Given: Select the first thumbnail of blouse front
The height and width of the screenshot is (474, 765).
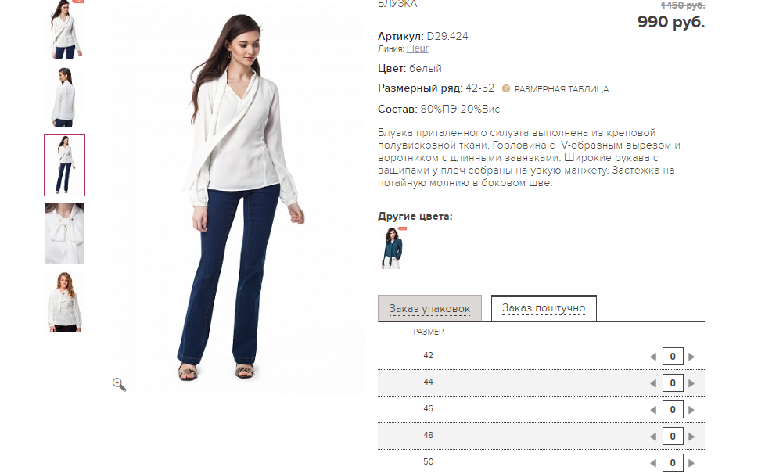Looking at the screenshot, I should click(x=65, y=29).
